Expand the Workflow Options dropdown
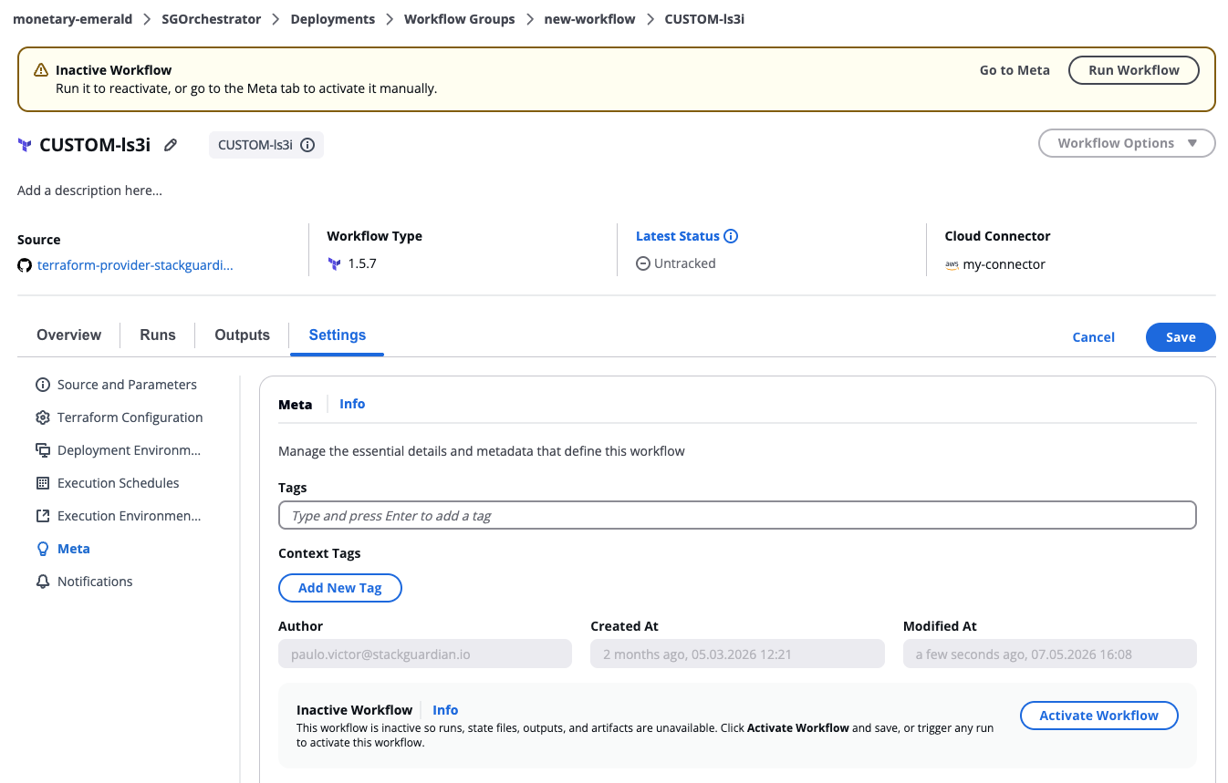1228x783 pixels. [x=1127, y=143]
